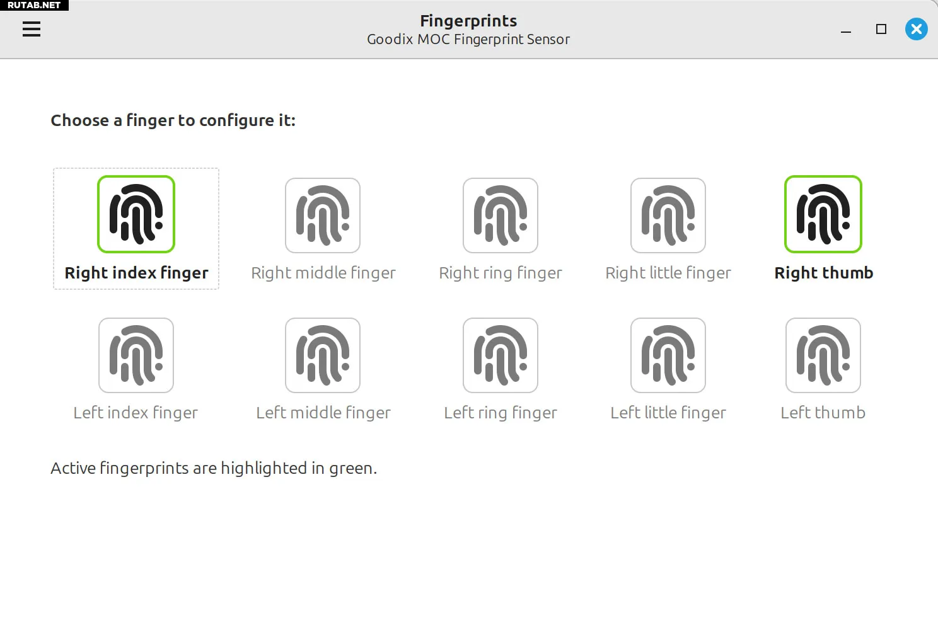Choose the Right middle finger fingerprint icon

point(323,215)
